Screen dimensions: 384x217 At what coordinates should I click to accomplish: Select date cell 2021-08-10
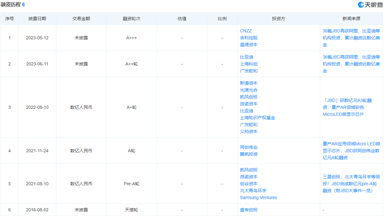(x=37, y=184)
